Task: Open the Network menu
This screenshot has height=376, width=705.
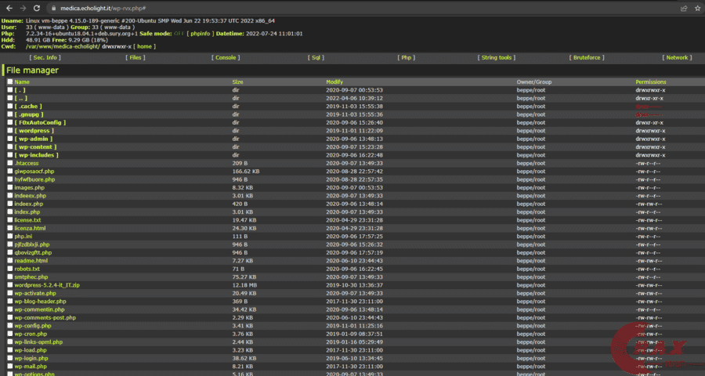Action: 677,57
